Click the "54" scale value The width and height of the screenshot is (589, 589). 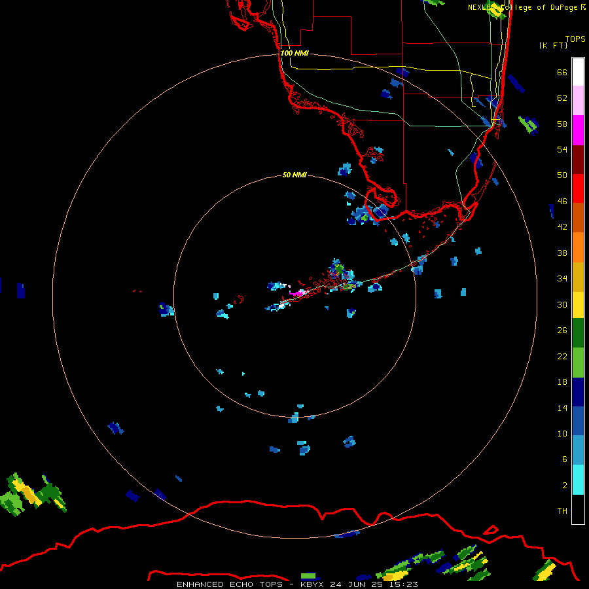(562, 149)
